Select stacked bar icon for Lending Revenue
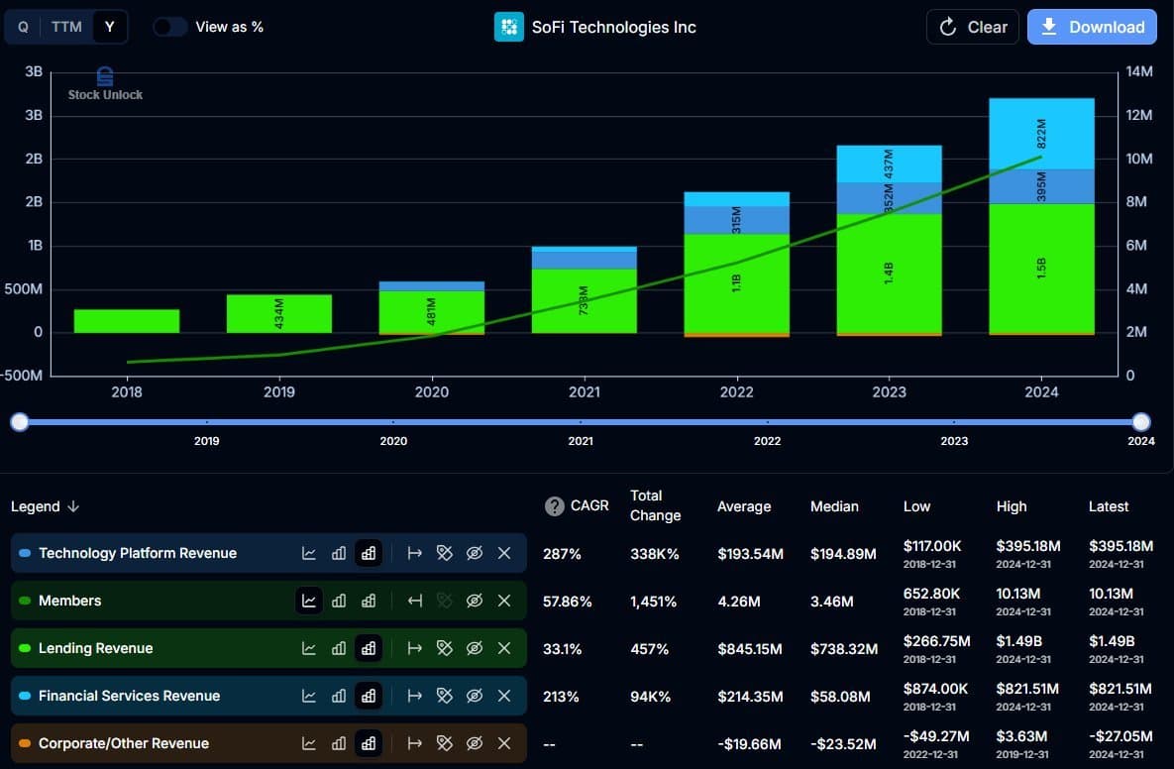This screenshot has width=1174, height=769. tap(369, 648)
